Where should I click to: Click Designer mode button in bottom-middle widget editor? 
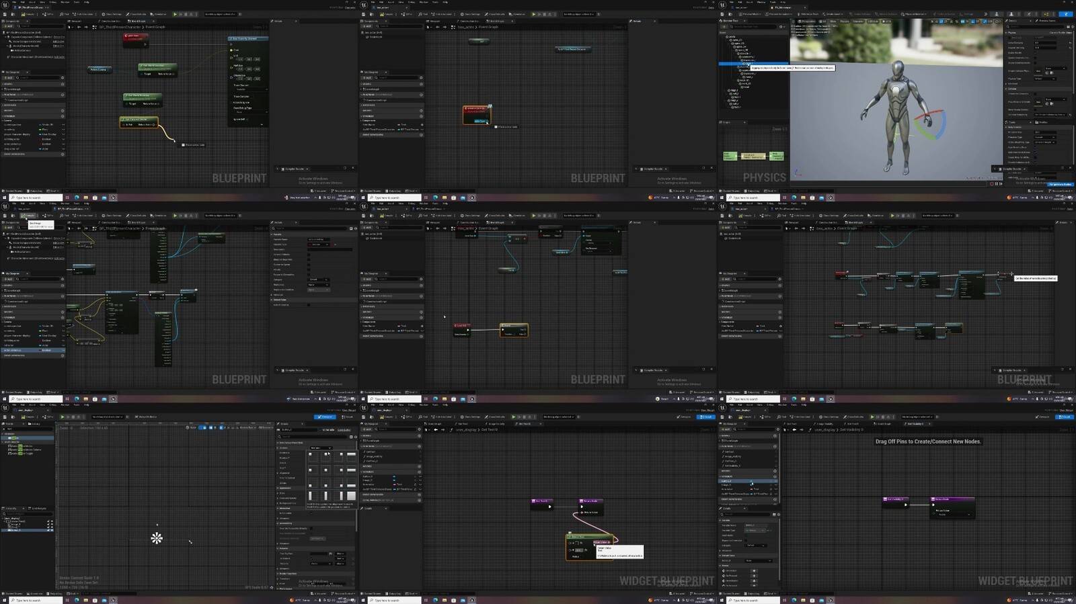(x=683, y=417)
